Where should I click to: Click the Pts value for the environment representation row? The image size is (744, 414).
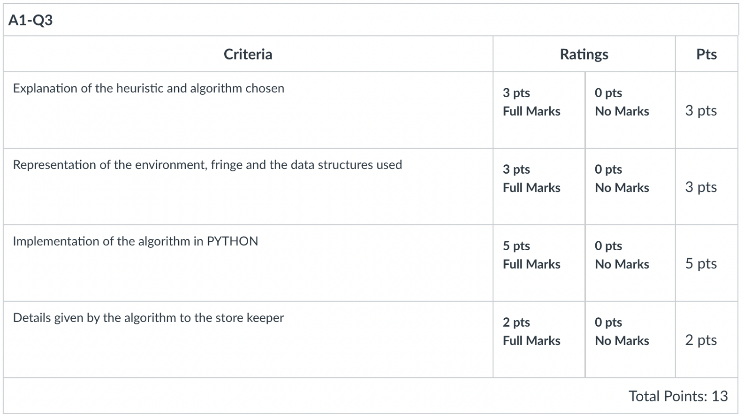click(701, 187)
